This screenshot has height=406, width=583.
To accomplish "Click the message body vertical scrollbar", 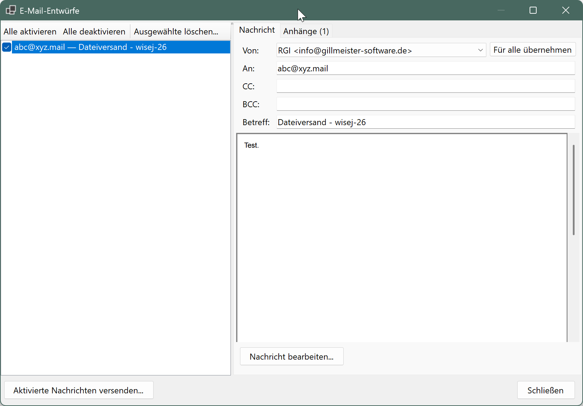I will click(x=574, y=190).
